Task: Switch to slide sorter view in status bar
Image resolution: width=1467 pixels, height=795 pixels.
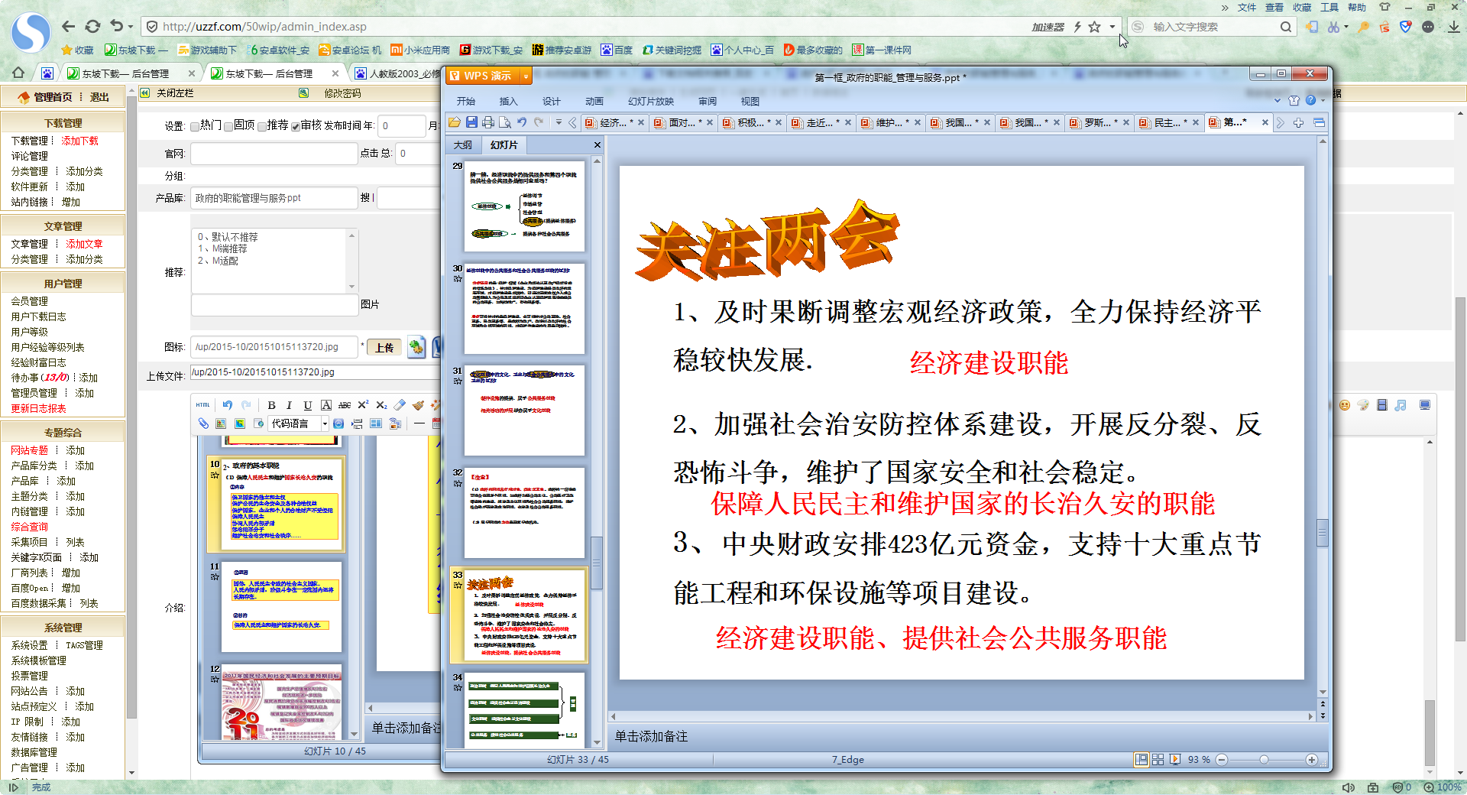Action: coord(1158,760)
